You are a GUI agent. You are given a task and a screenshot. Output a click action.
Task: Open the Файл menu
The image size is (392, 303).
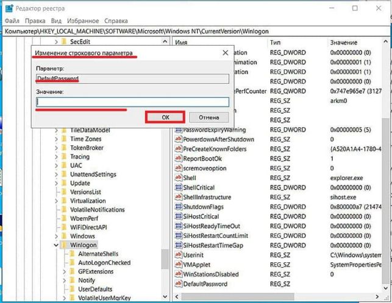12,21
